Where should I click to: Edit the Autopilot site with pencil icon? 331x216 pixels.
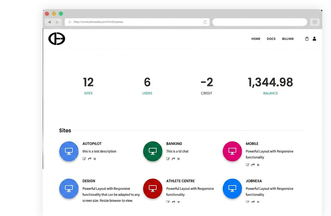tap(84, 159)
